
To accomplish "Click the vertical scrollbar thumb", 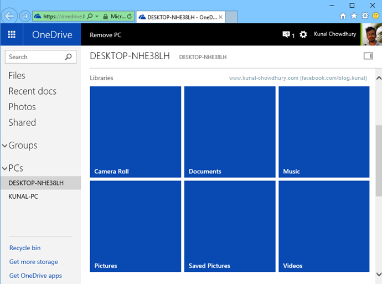I will 379,161.
